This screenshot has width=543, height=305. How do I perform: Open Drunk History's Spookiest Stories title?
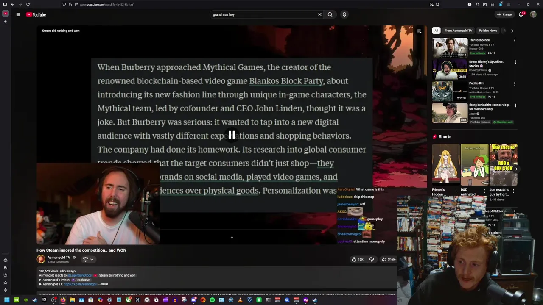[x=486, y=64]
